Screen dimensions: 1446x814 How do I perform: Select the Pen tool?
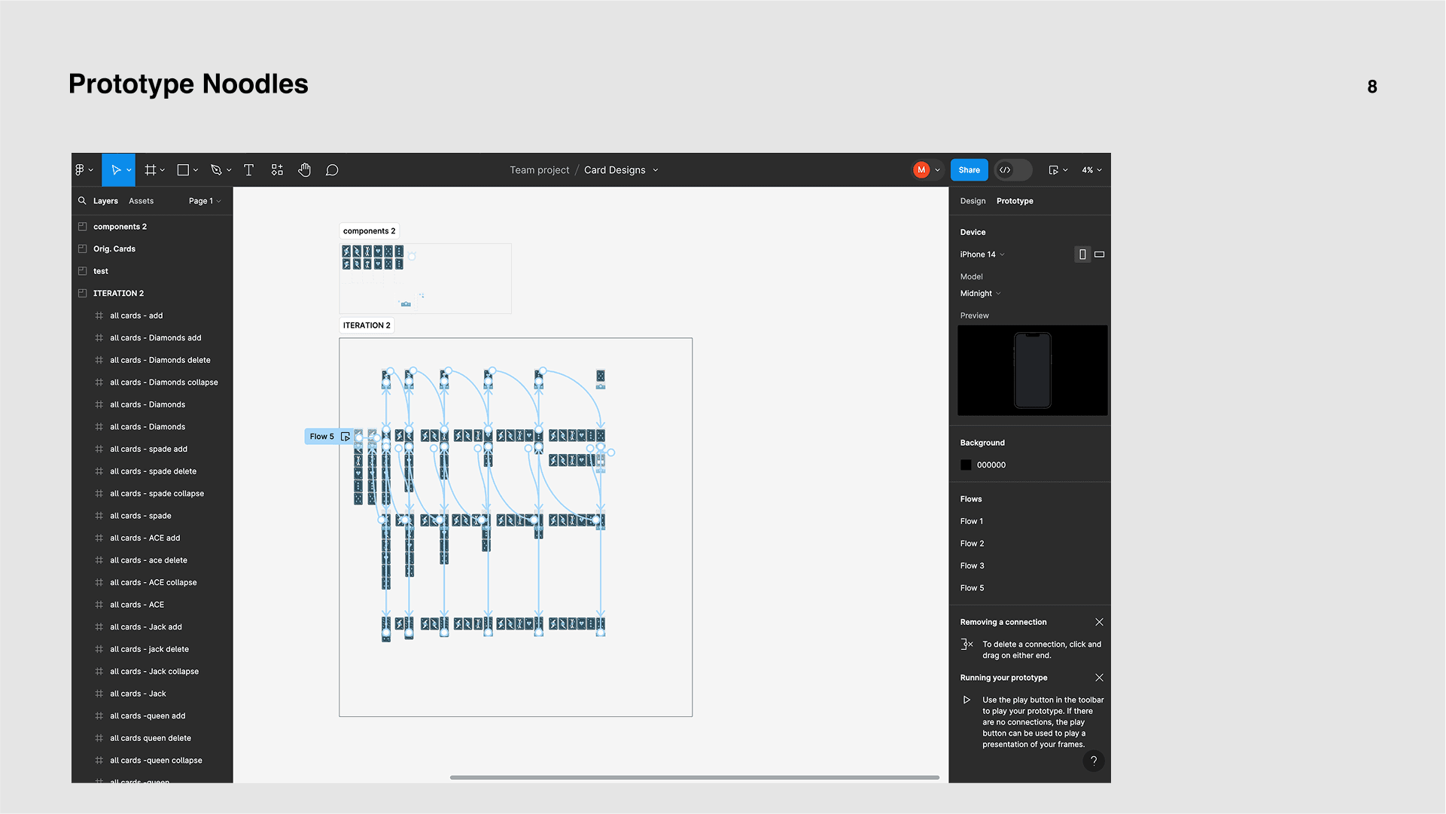coord(216,170)
